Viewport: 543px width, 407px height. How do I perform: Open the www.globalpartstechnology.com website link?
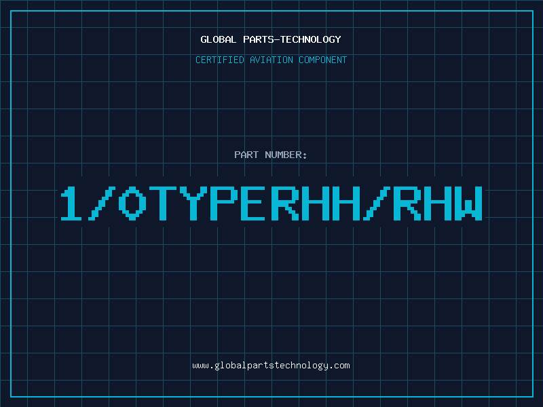click(271, 366)
